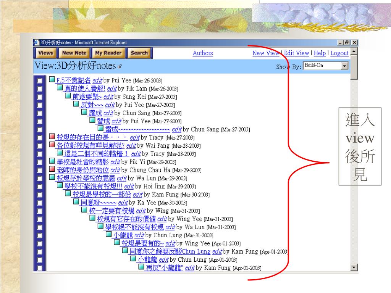Click edit link for 各位對校規有咩見解呢? note
This screenshot has width=391, height=293.
click(131, 145)
